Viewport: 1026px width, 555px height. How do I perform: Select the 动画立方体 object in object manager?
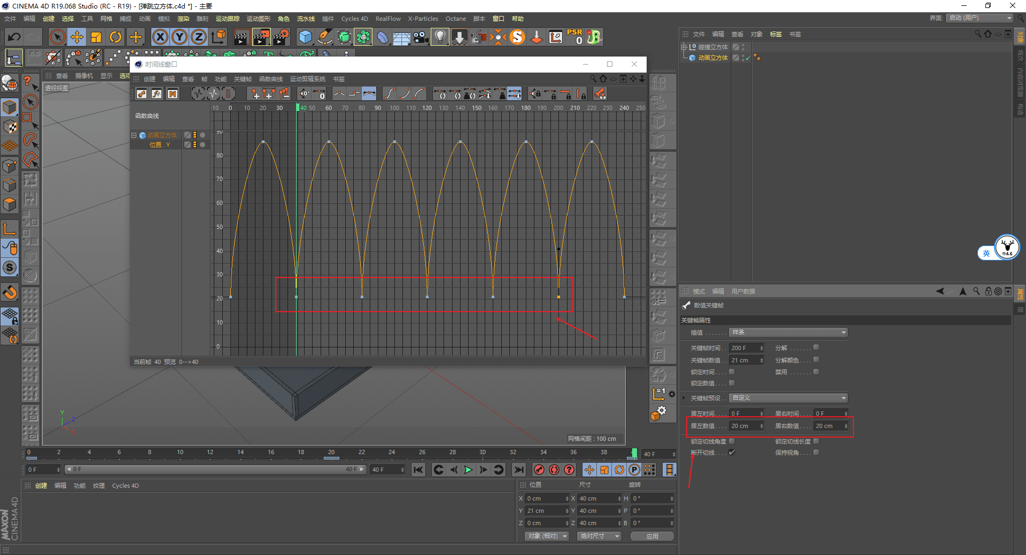coord(712,58)
